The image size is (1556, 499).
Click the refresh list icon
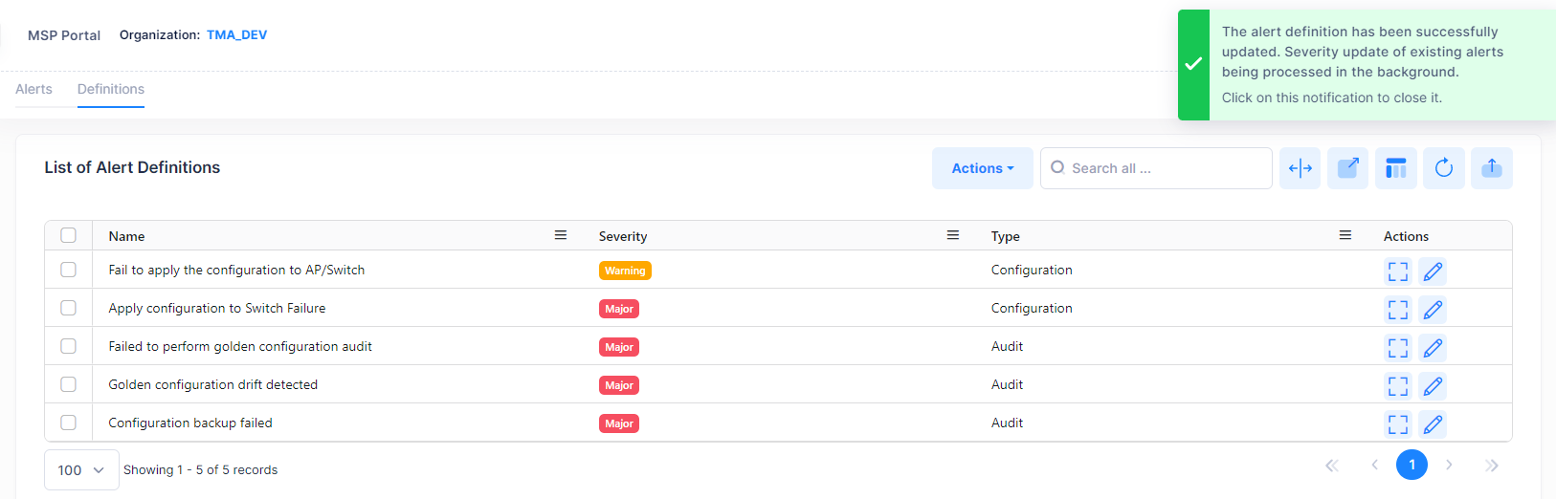pos(1443,168)
